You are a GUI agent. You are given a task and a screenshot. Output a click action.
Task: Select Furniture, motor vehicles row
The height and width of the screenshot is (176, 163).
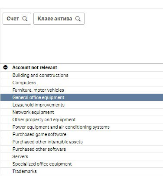point(81,90)
